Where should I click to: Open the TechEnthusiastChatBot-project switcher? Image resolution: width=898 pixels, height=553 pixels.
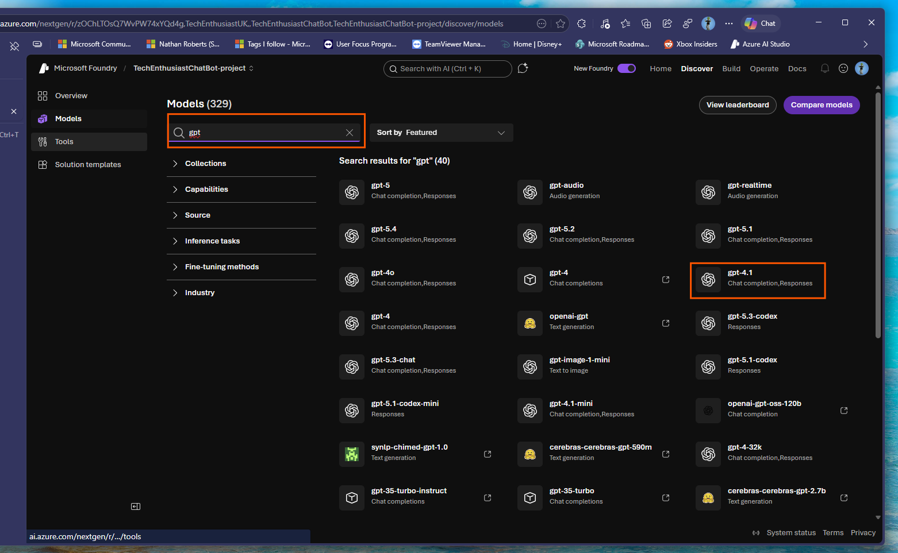[x=193, y=68]
